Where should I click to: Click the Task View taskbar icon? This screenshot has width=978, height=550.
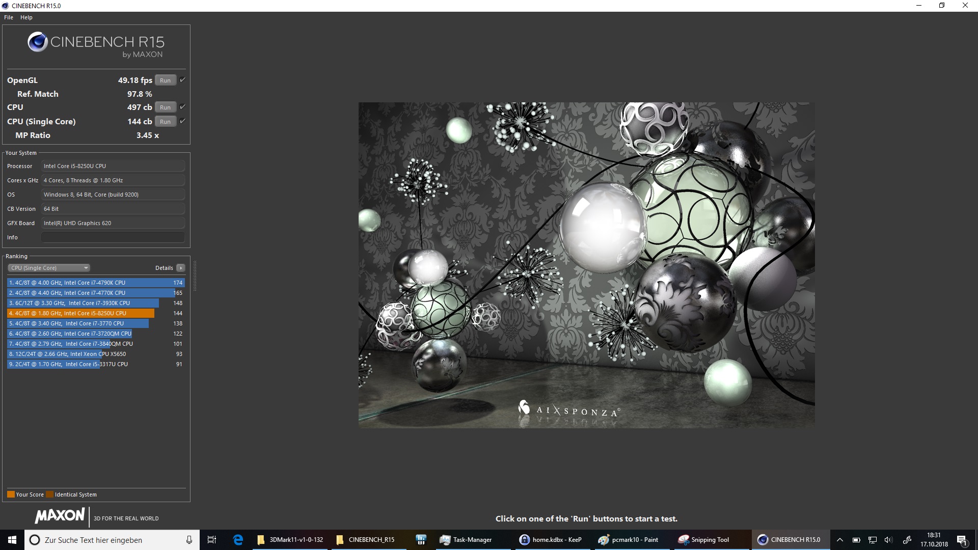[212, 540]
